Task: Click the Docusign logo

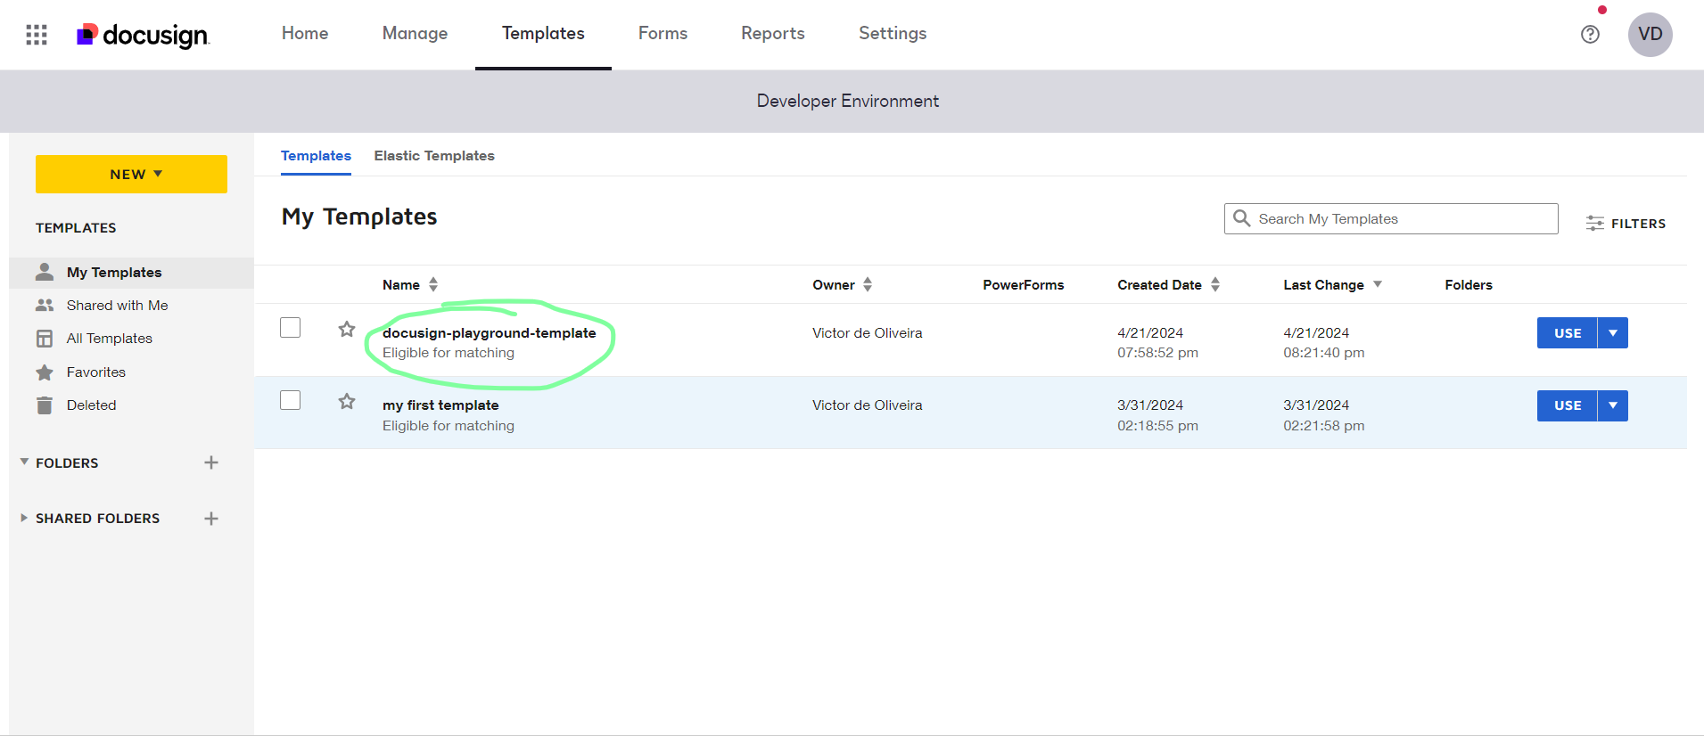Action: coord(143,35)
